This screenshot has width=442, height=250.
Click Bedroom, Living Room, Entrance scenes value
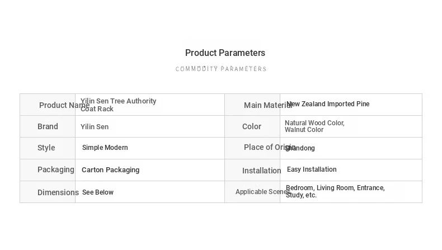[x=335, y=191]
